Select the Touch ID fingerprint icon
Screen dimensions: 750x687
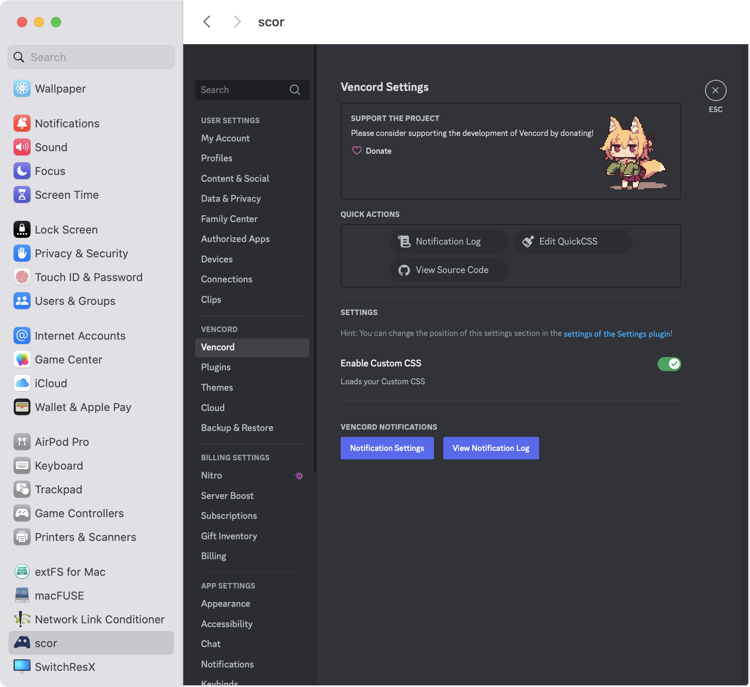tap(22, 277)
